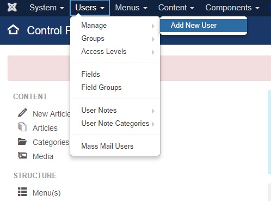Expand the Manage submenu arrow
Image resolution: width=271 pixels, height=201 pixels.
(153, 26)
